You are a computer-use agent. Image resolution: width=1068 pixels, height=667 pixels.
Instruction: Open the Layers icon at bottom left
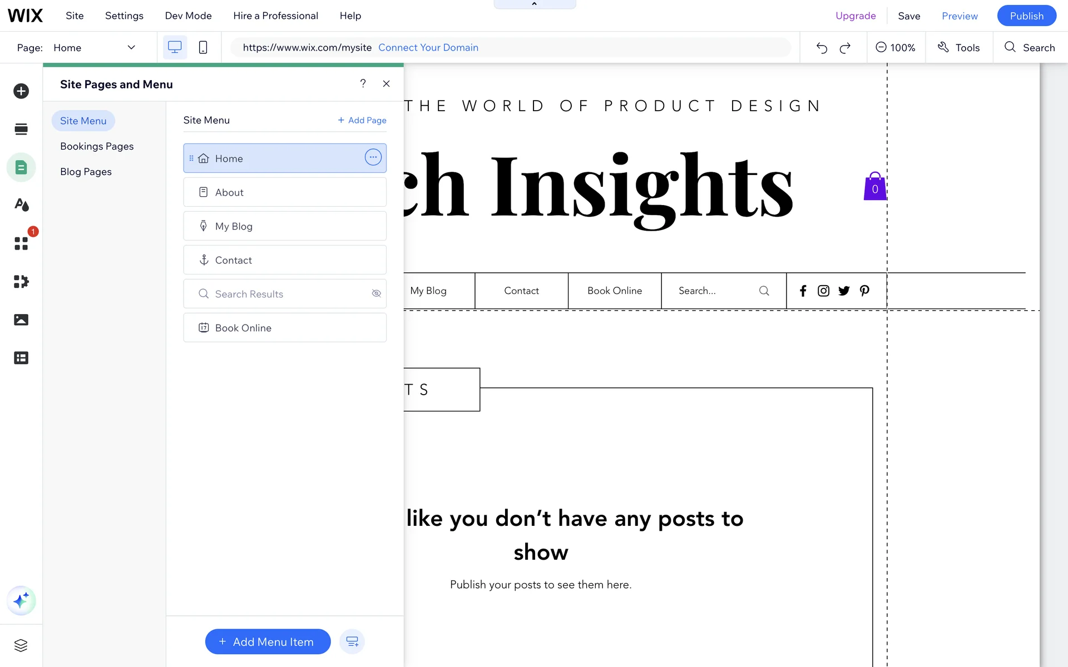click(x=21, y=645)
